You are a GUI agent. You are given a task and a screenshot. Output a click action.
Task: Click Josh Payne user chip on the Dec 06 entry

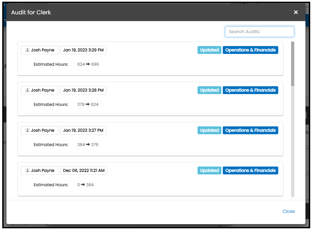[40, 170]
